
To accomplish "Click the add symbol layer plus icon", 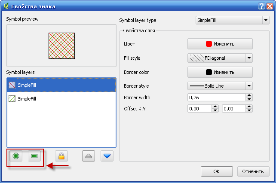I will pos(16,156).
